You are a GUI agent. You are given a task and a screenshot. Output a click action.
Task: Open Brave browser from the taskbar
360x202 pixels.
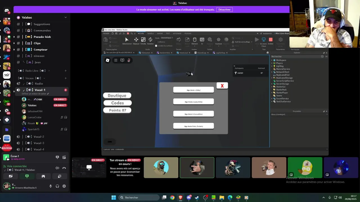click(x=181, y=198)
